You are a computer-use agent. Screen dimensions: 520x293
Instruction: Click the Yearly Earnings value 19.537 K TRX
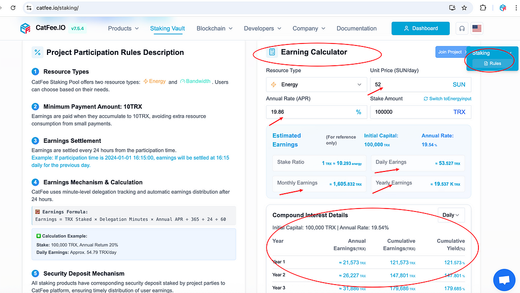point(445,184)
